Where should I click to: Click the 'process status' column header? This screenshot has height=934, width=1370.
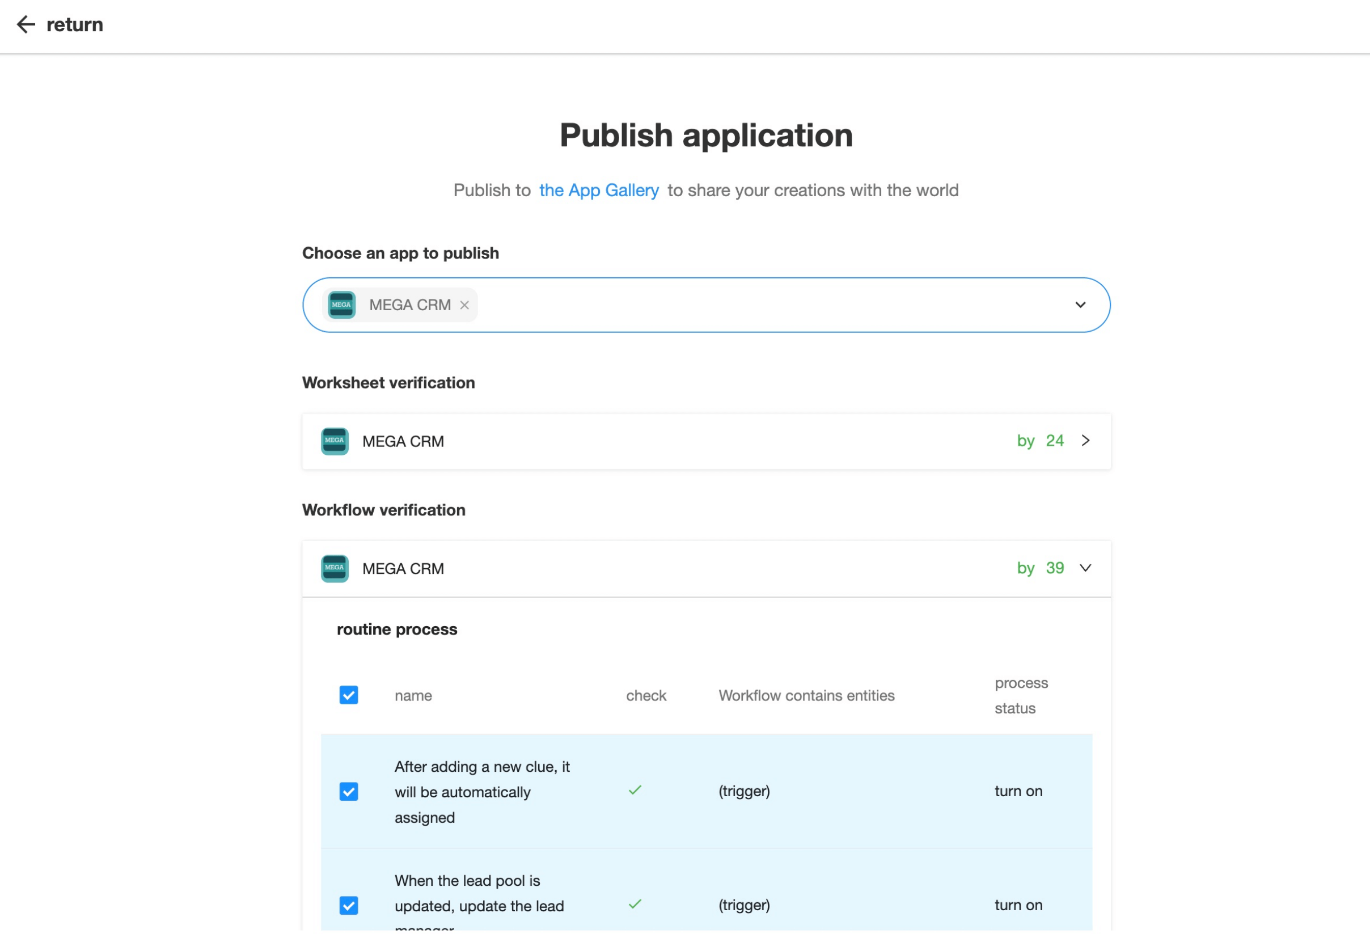pos(1021,696)
